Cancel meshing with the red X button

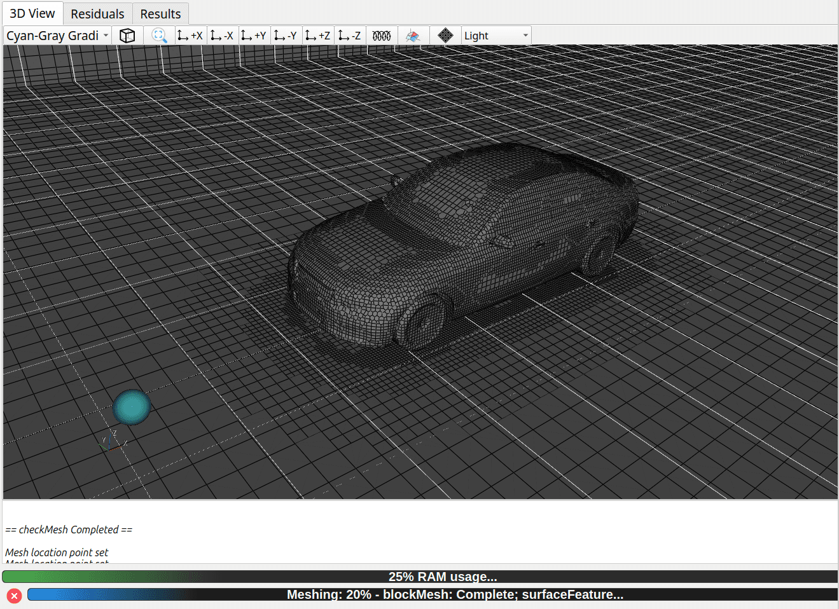[14, 596]
